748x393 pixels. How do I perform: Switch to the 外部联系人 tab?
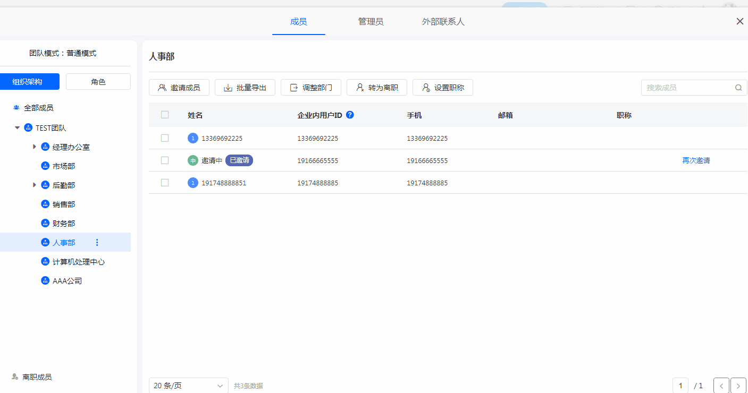[x=443, y=22]
